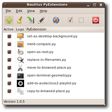The height and width of the screenshot is (112, 112).
Task: Click the pencil edit icon
Action: (x=42, y=20)
